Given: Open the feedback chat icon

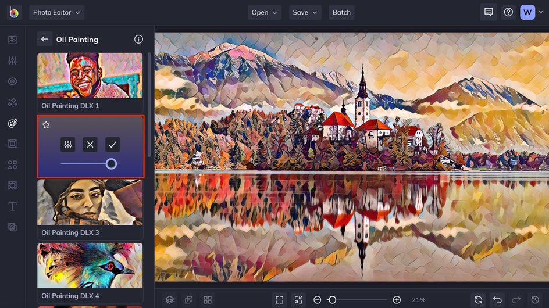Looking at the screenshot, I should point(489,12).
